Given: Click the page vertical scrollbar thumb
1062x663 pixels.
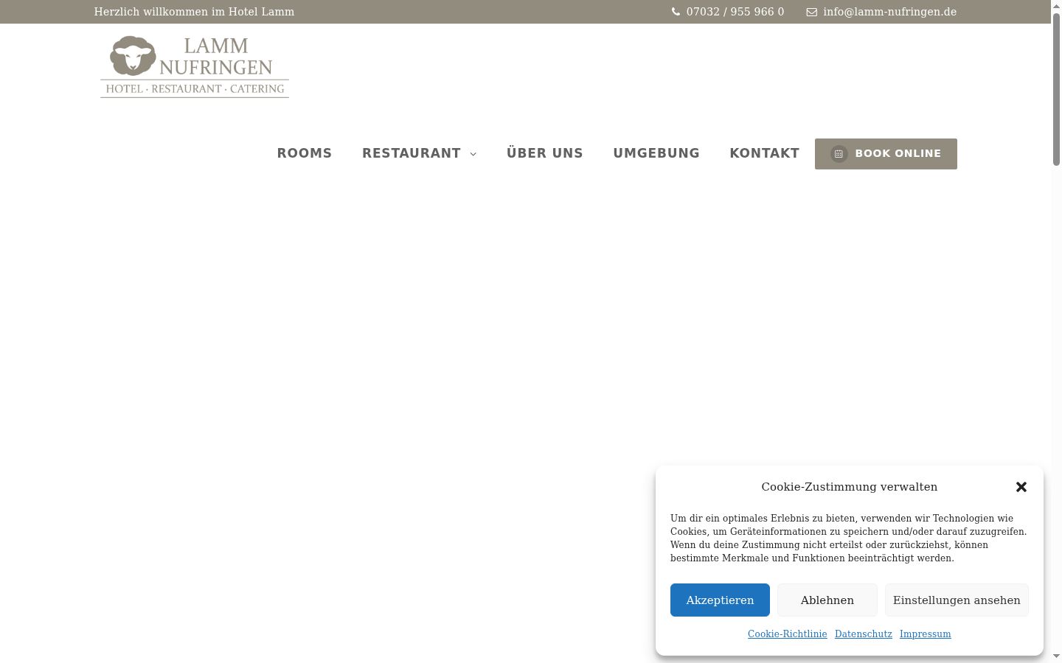Looking at the screenshot, I should coord(1056,88).
